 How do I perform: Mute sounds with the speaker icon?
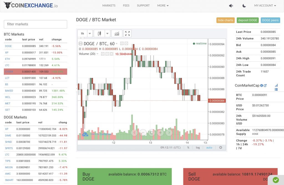click(231, 6)
